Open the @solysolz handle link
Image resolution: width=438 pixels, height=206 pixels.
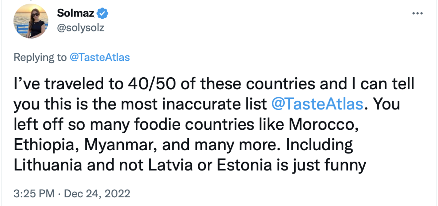(81, 28)
